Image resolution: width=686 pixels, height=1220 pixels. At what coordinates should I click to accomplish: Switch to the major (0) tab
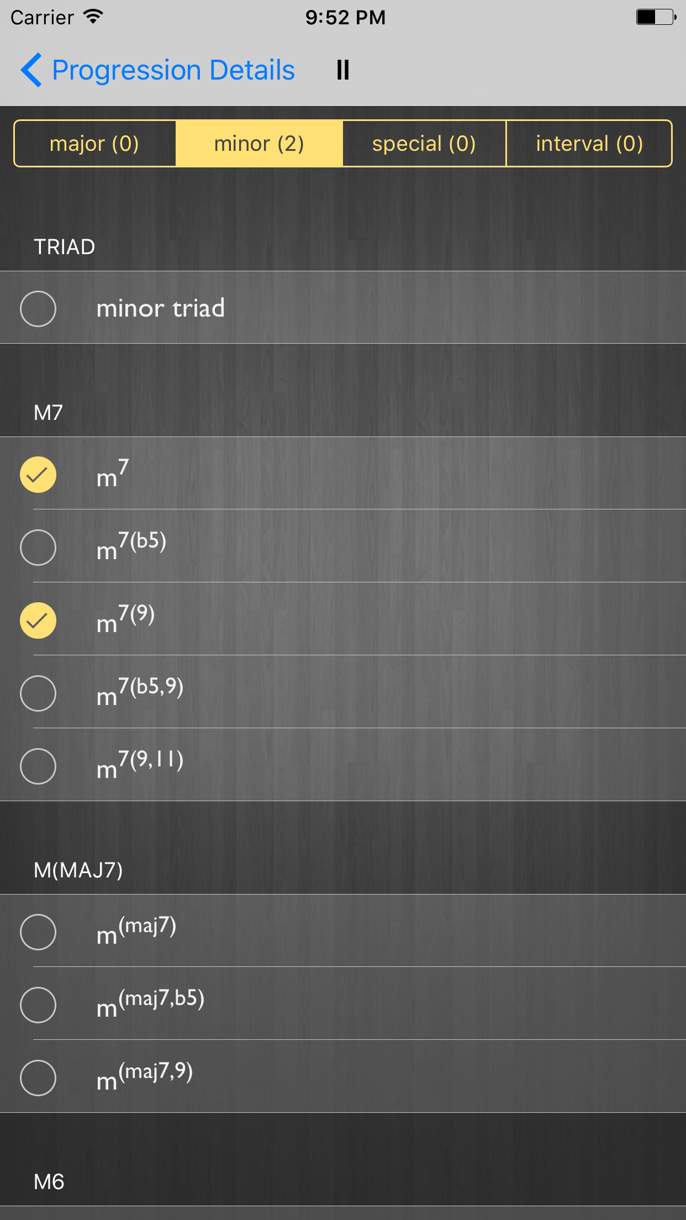pyautogui.click(x=94, y=144)
